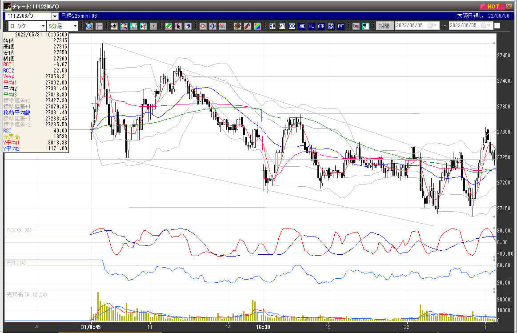Click the HOT button in title bar
Viewport: 517px width, 333px height.
pos(492,6)
